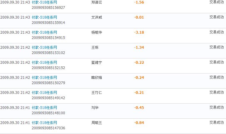The height and width of the screenshot is (134, 226).
Task: Open 付款-518任务网 link in 郑清云's row
Action: click(x=44, y=2)
